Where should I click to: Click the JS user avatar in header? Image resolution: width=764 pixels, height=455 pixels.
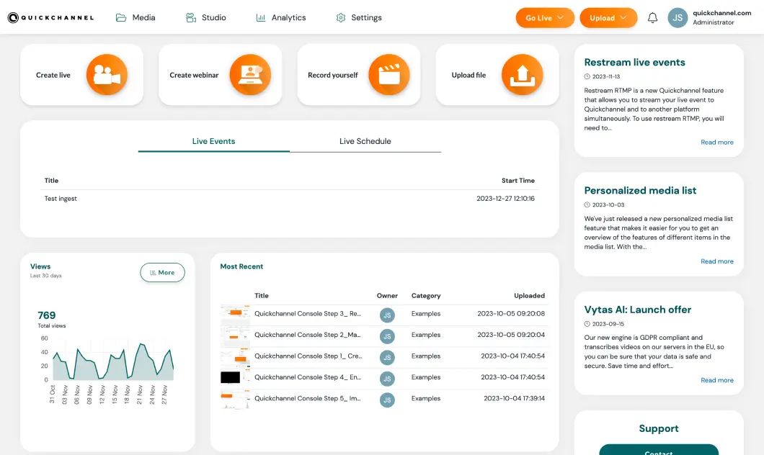click(678, 18)
